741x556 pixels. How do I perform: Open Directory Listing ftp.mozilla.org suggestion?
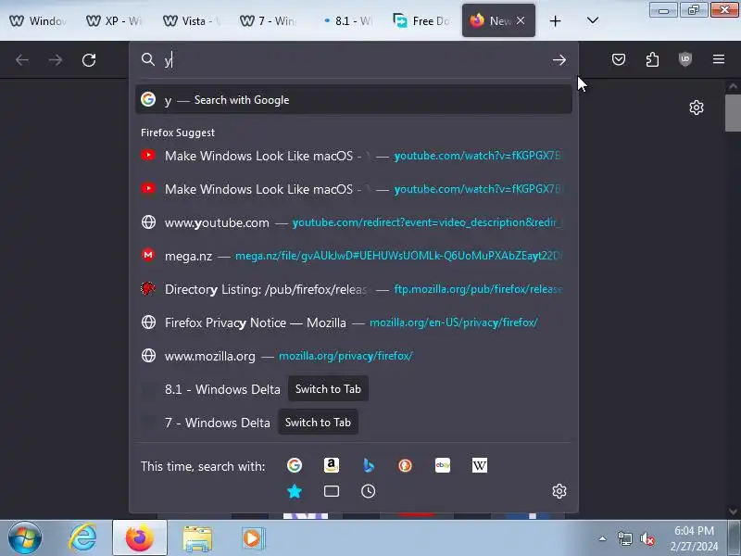coord(354,289)
